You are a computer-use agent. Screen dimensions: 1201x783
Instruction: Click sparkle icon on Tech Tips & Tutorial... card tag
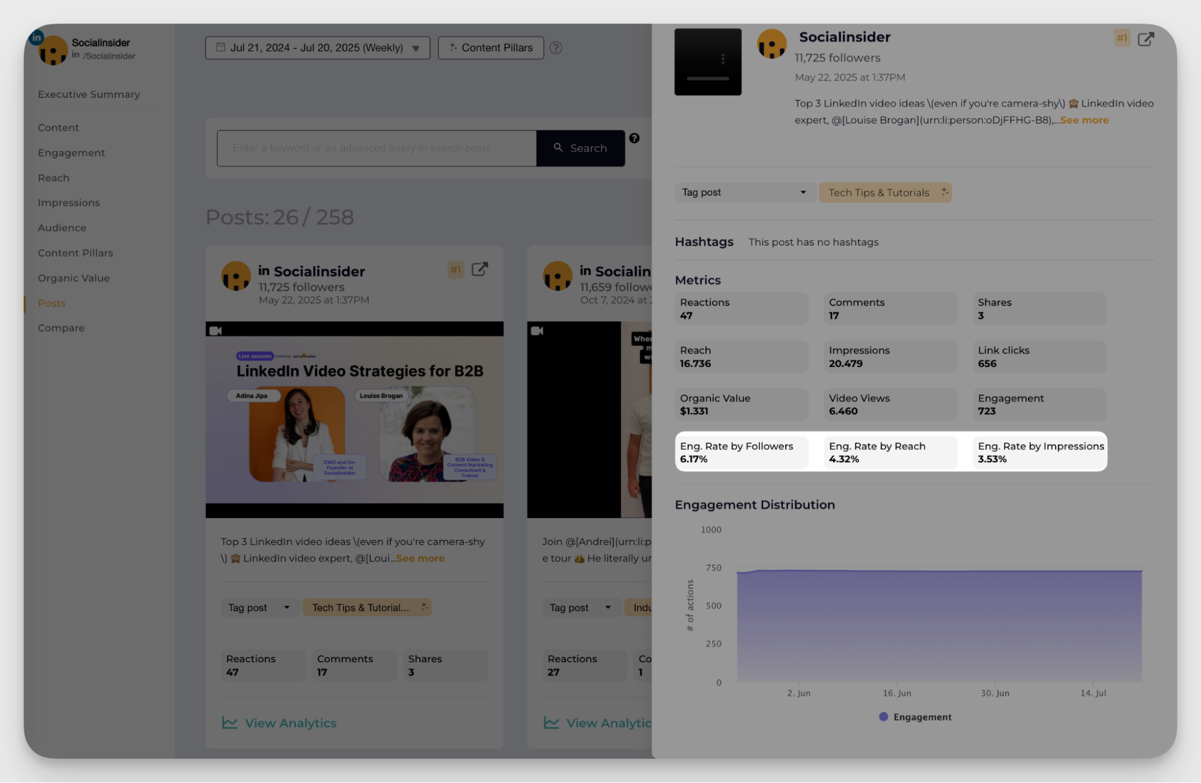(x=425, y=607)
